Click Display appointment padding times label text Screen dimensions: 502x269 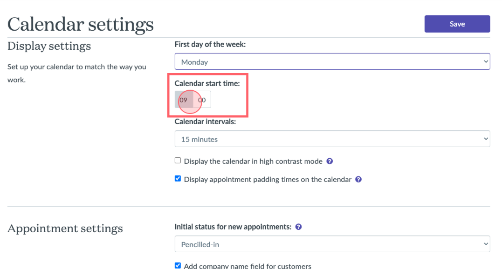coord(268,180)
